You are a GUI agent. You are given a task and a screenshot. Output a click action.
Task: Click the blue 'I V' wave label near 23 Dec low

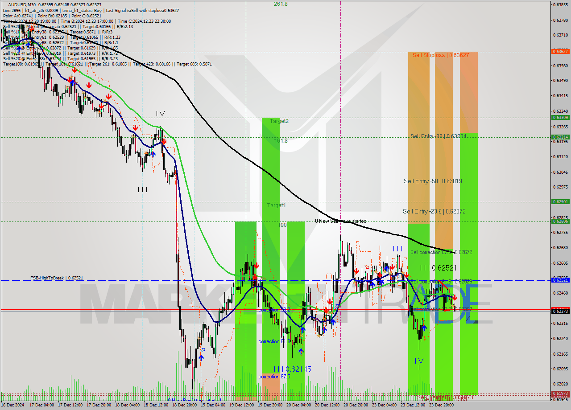pyautogui.click(x=419, y=361)
